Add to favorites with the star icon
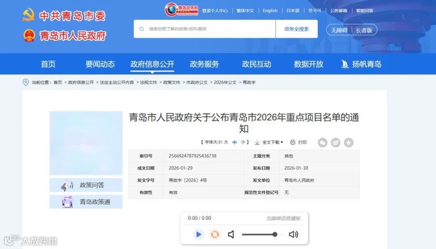436x249 pixels. (x=349, y=142)
